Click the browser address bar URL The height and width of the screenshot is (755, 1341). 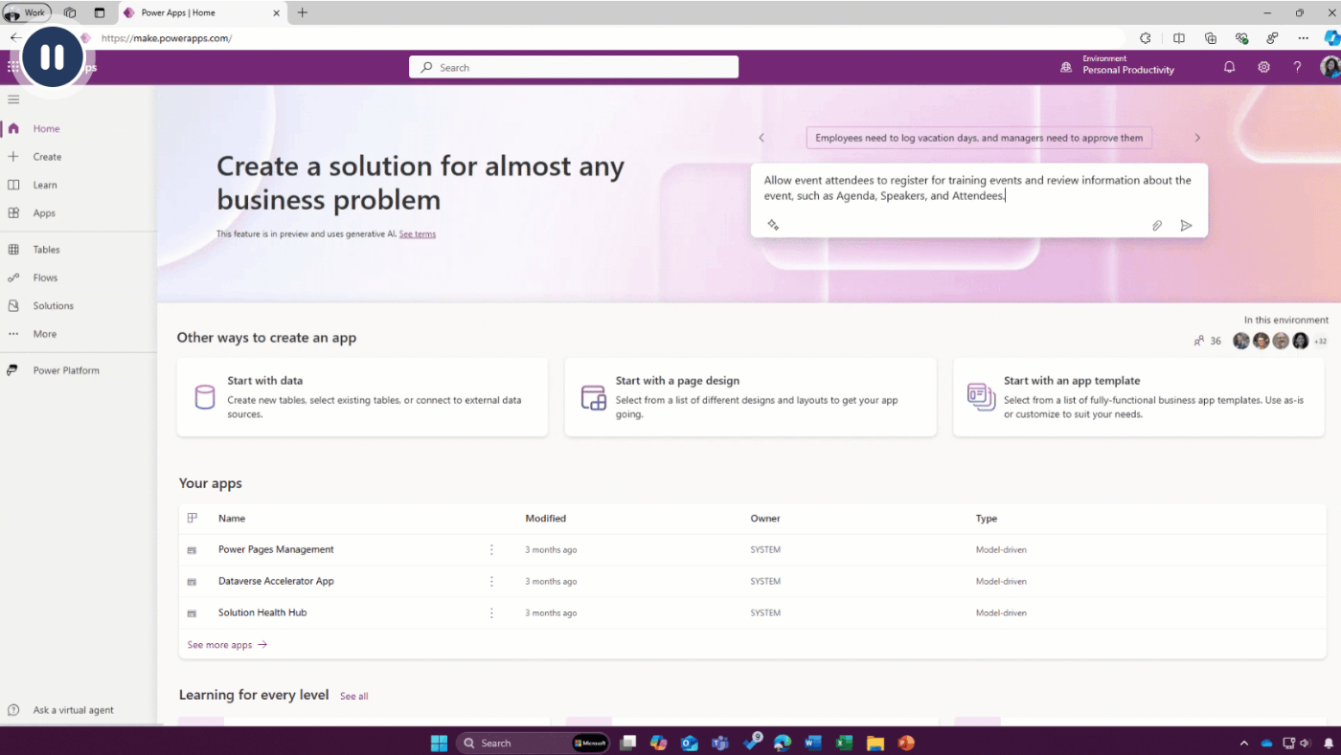167,38
